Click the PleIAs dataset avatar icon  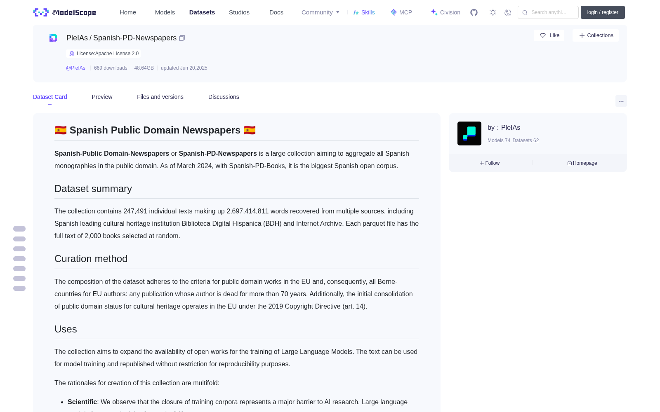53,38
